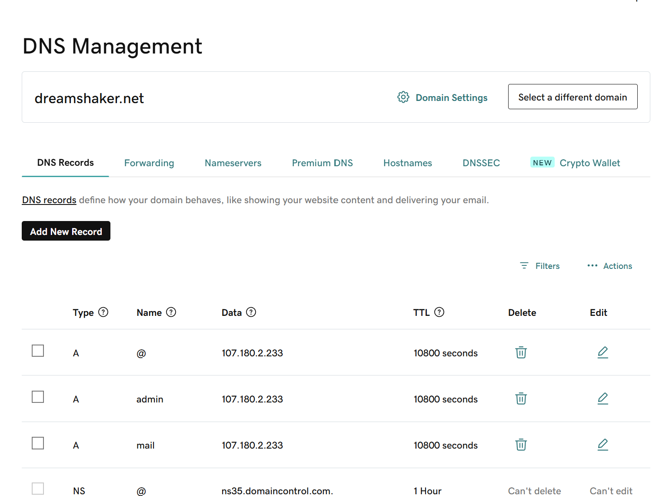
Task: Open the Filters options
Action: 540,266
